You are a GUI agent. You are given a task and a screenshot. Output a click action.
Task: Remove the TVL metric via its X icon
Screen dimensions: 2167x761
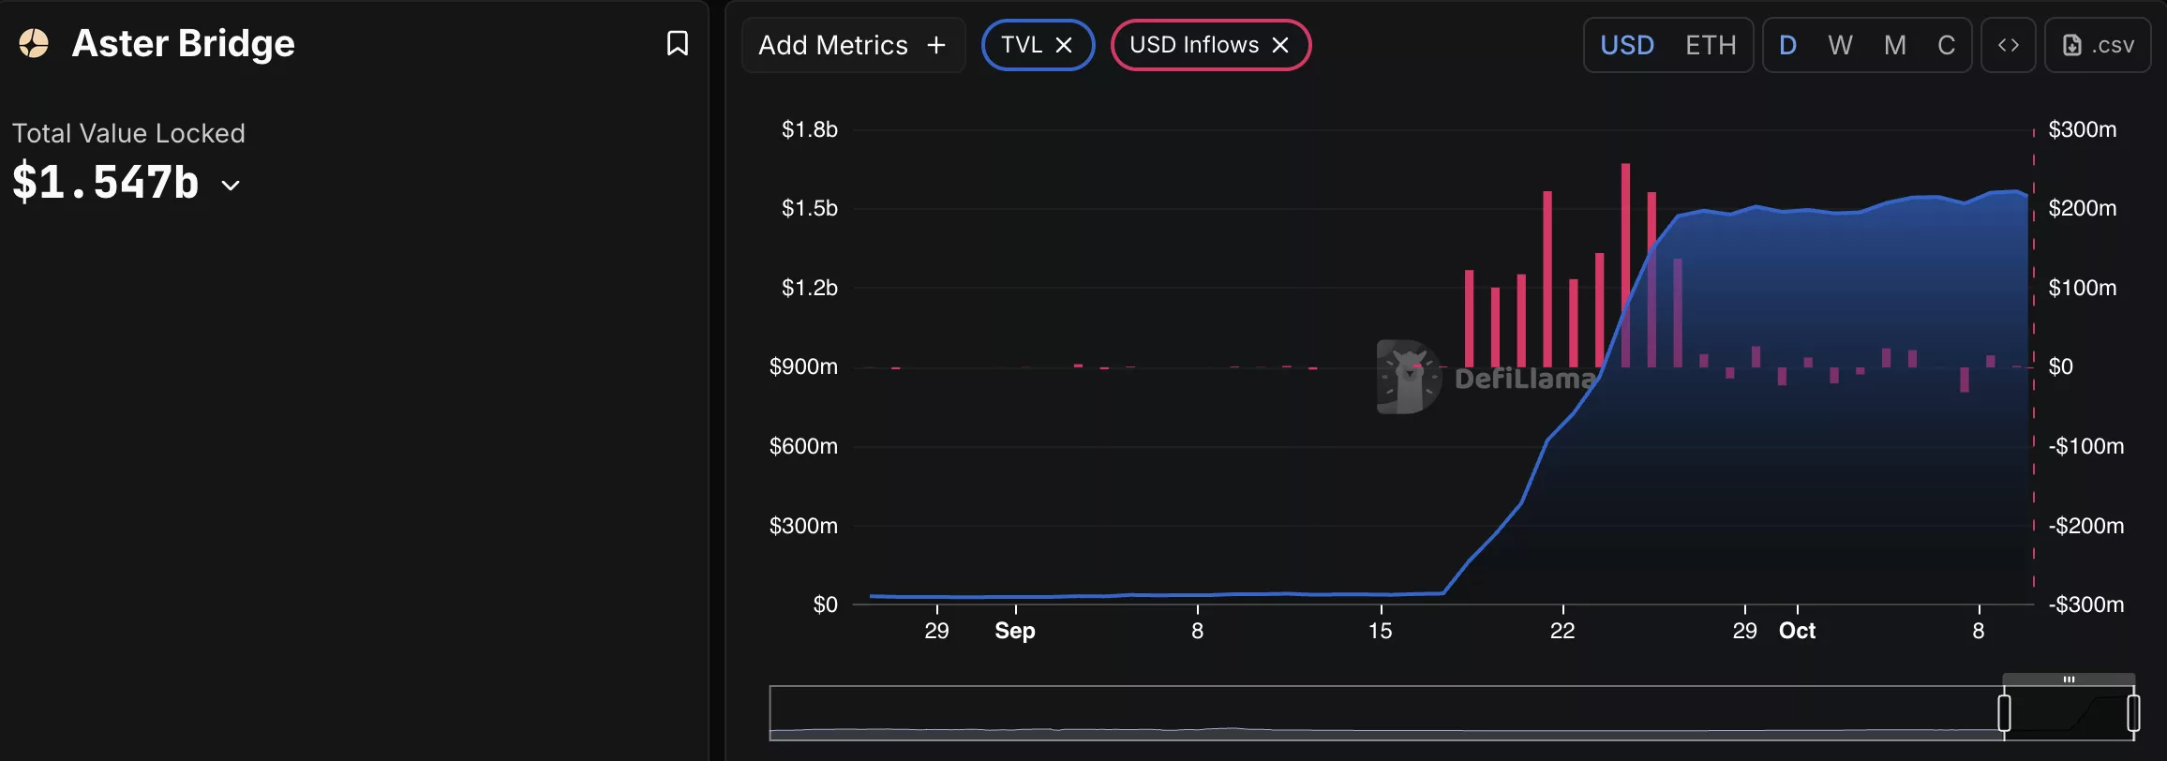1065,44
